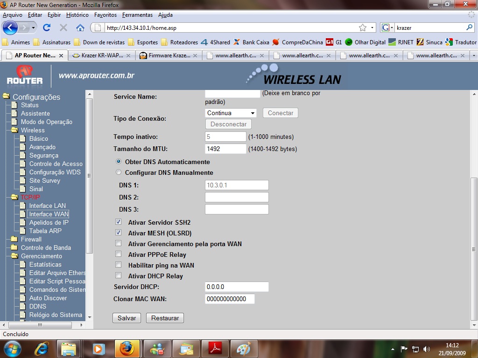Open the Arquivo menu

point(13,15)
